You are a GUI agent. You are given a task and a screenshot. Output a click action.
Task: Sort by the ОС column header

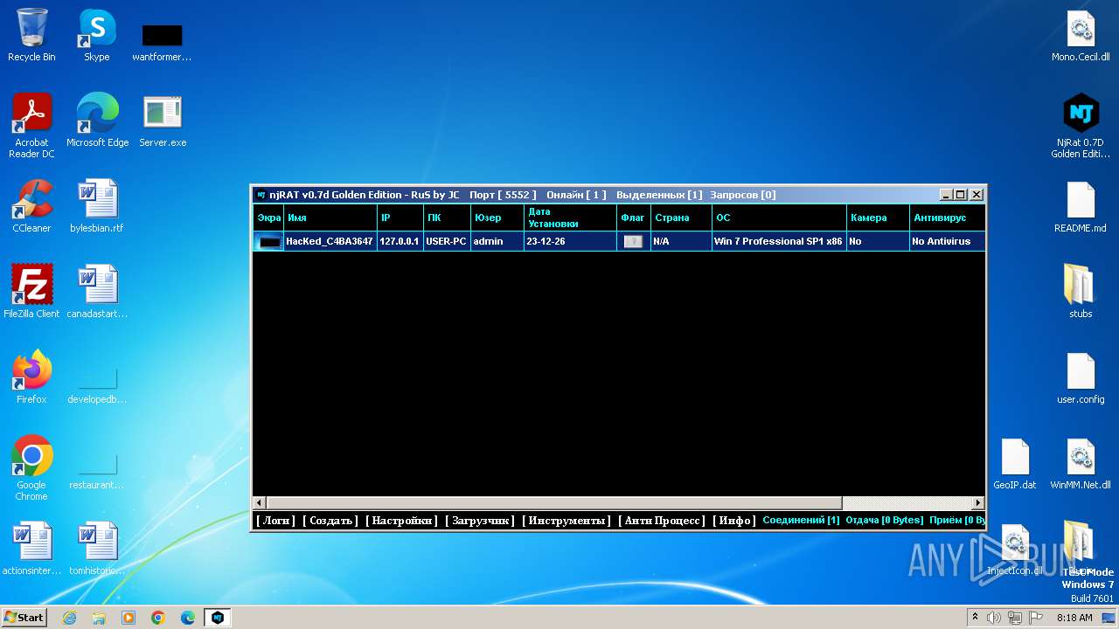click(x=779, y=218)
